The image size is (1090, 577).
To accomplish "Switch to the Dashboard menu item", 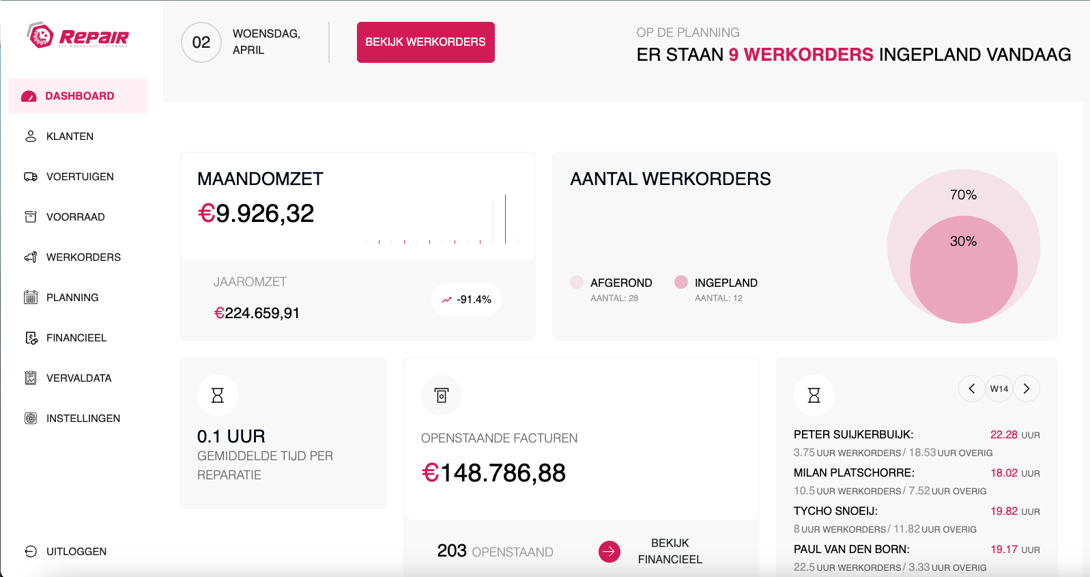I will click(x=79, y=96).
